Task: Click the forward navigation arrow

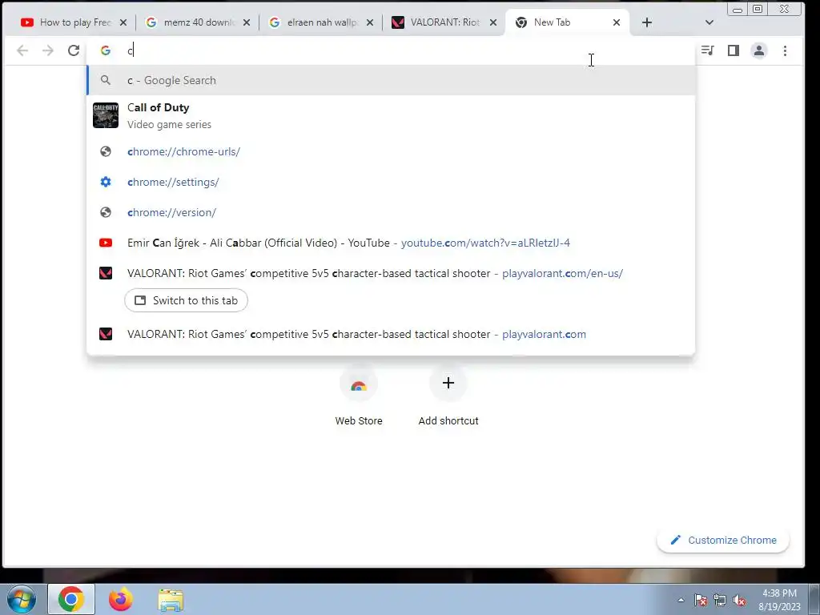Action: (x=47, y=50)
